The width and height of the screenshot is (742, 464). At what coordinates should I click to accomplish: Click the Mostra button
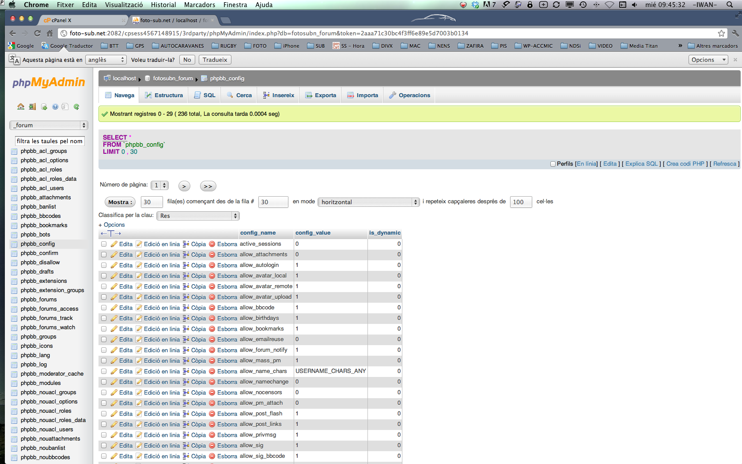pos(120,202)
